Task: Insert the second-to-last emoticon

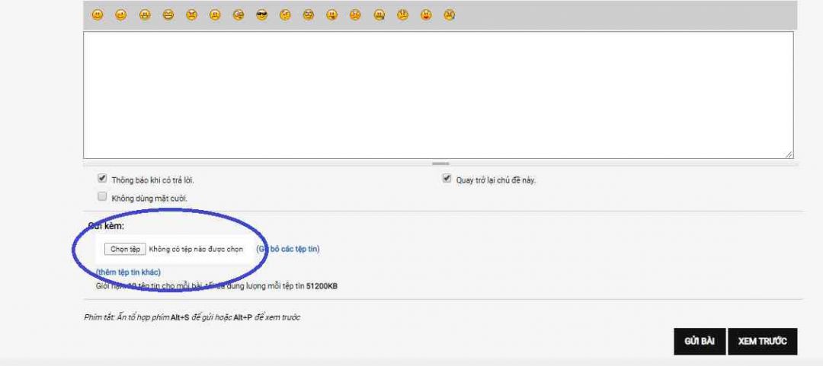Action: [426, 15]
